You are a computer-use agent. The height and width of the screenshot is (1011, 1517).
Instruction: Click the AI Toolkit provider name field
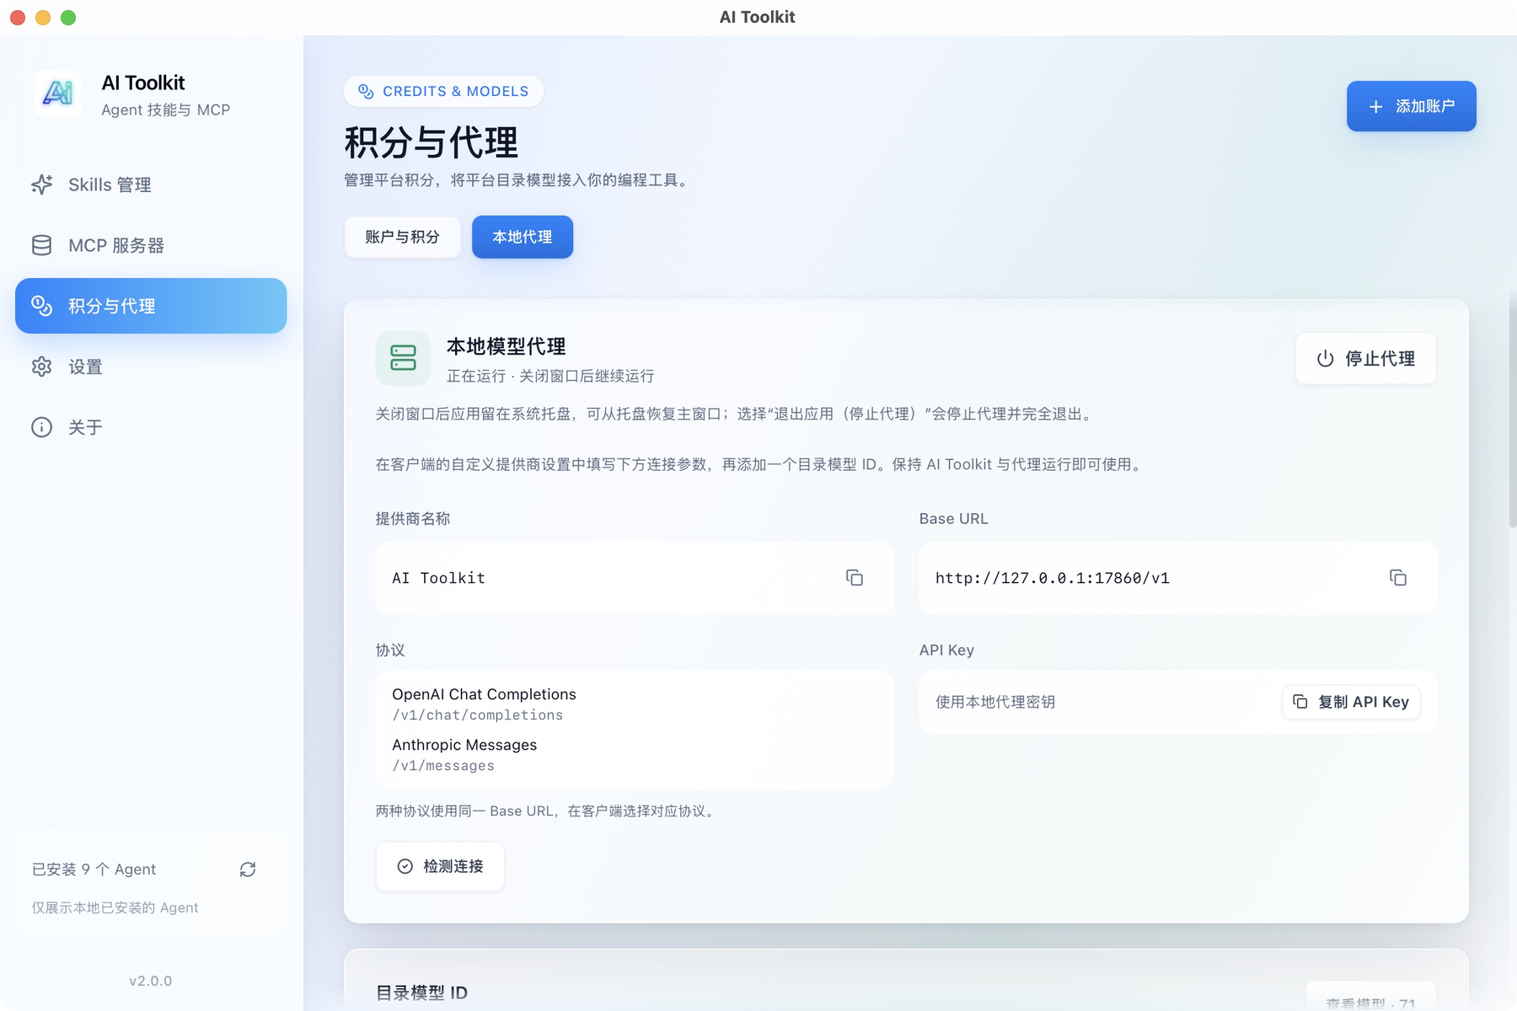[x=635, y=578]
